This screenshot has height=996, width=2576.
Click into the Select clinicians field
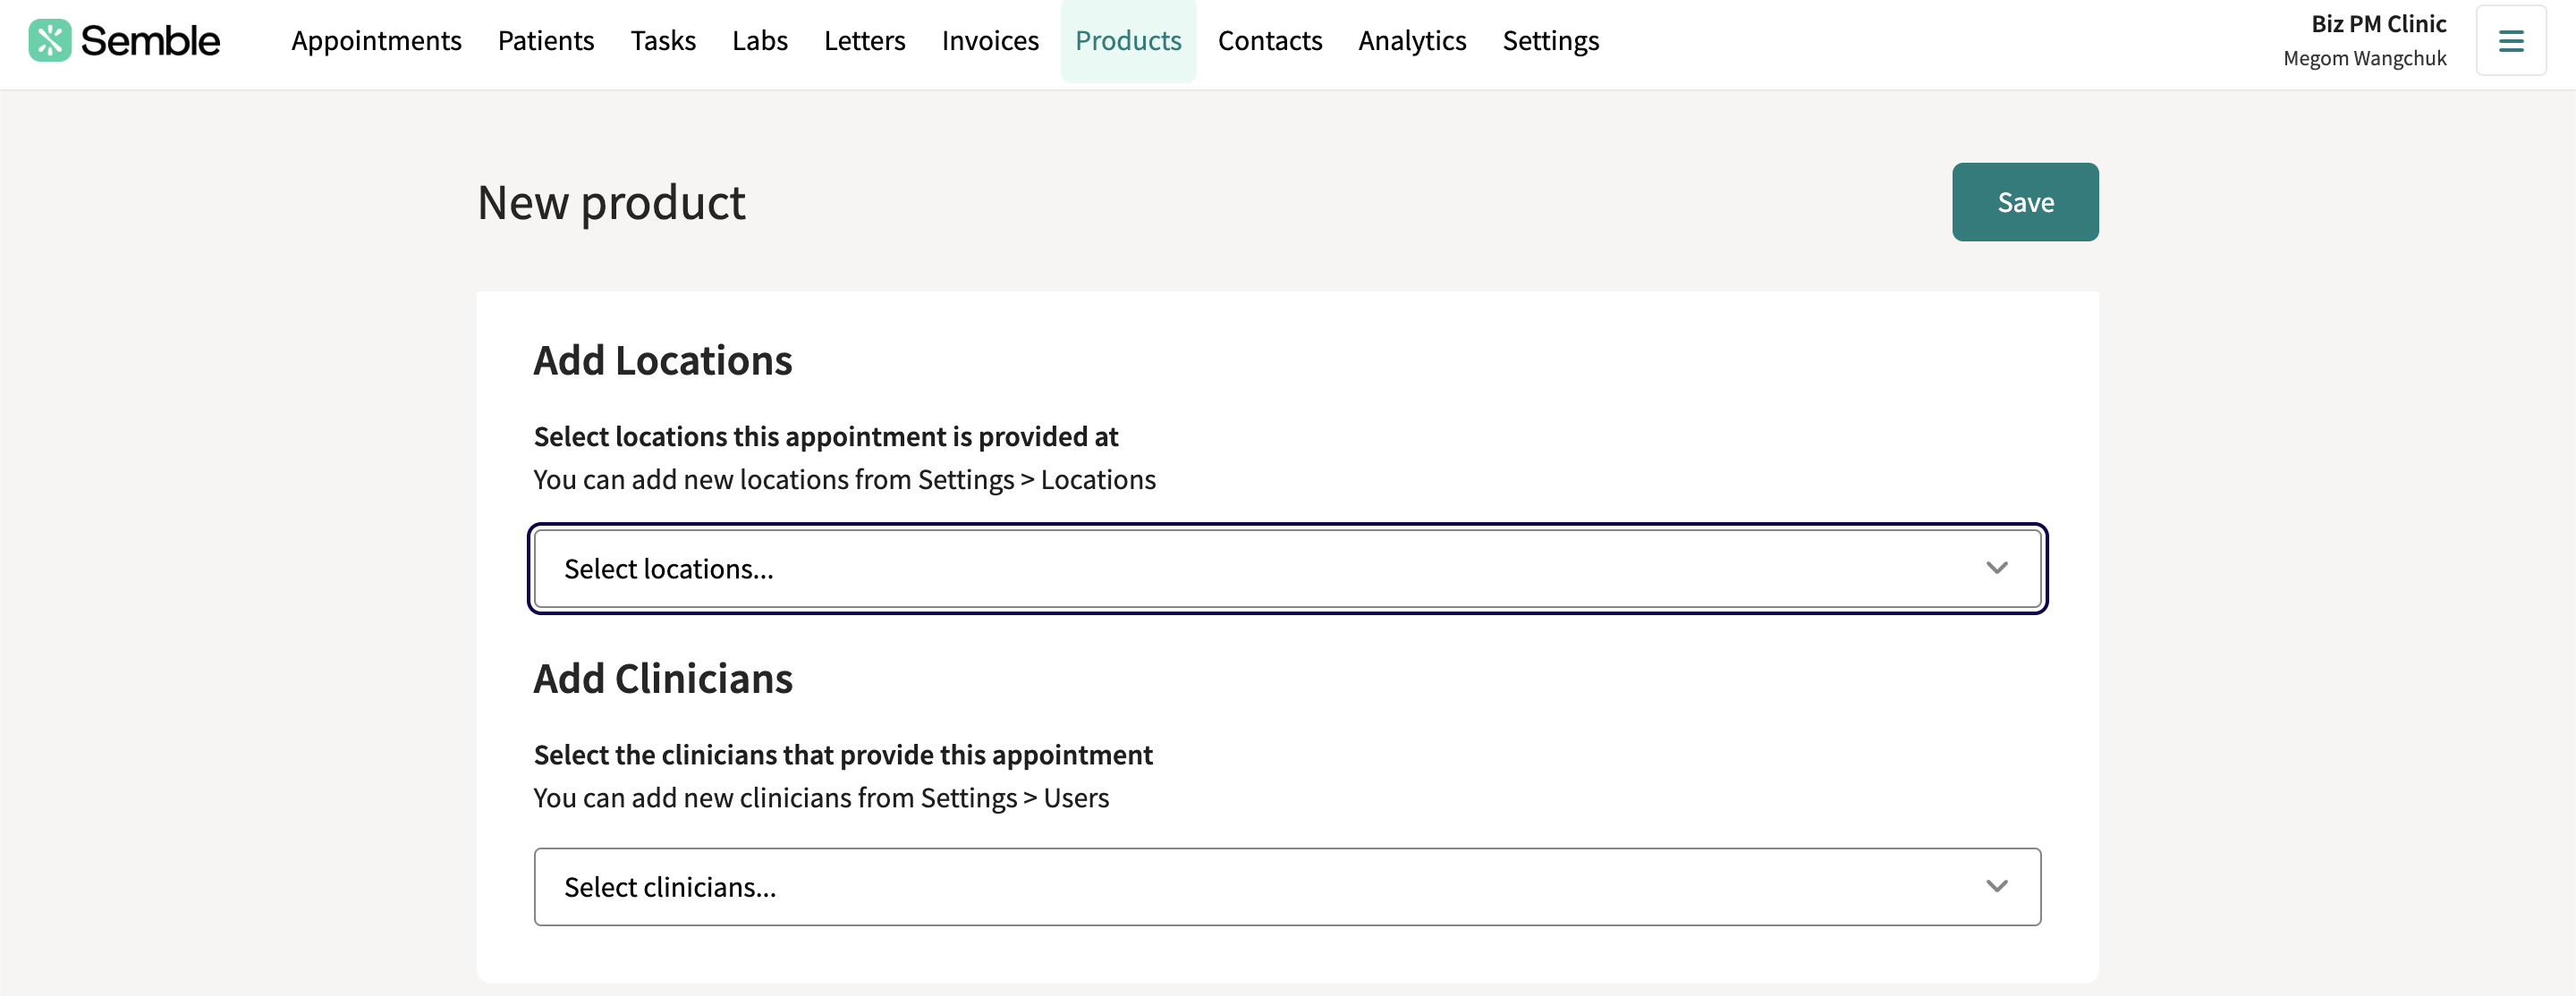tap(1287, 886)
